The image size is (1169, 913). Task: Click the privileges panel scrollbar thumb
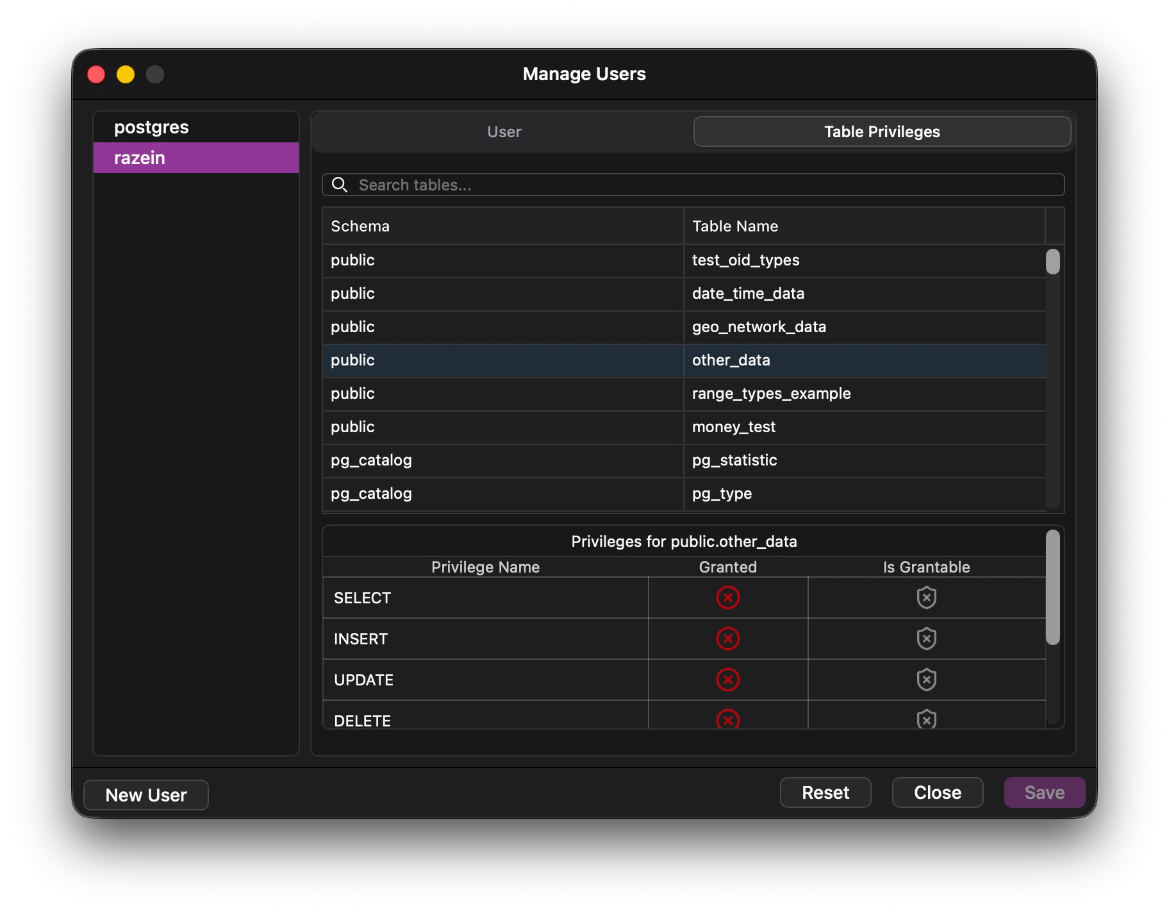[1052, 587]
